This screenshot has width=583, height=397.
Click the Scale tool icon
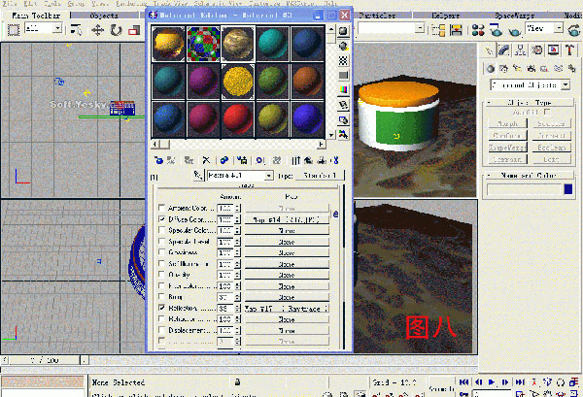(134, 30)
